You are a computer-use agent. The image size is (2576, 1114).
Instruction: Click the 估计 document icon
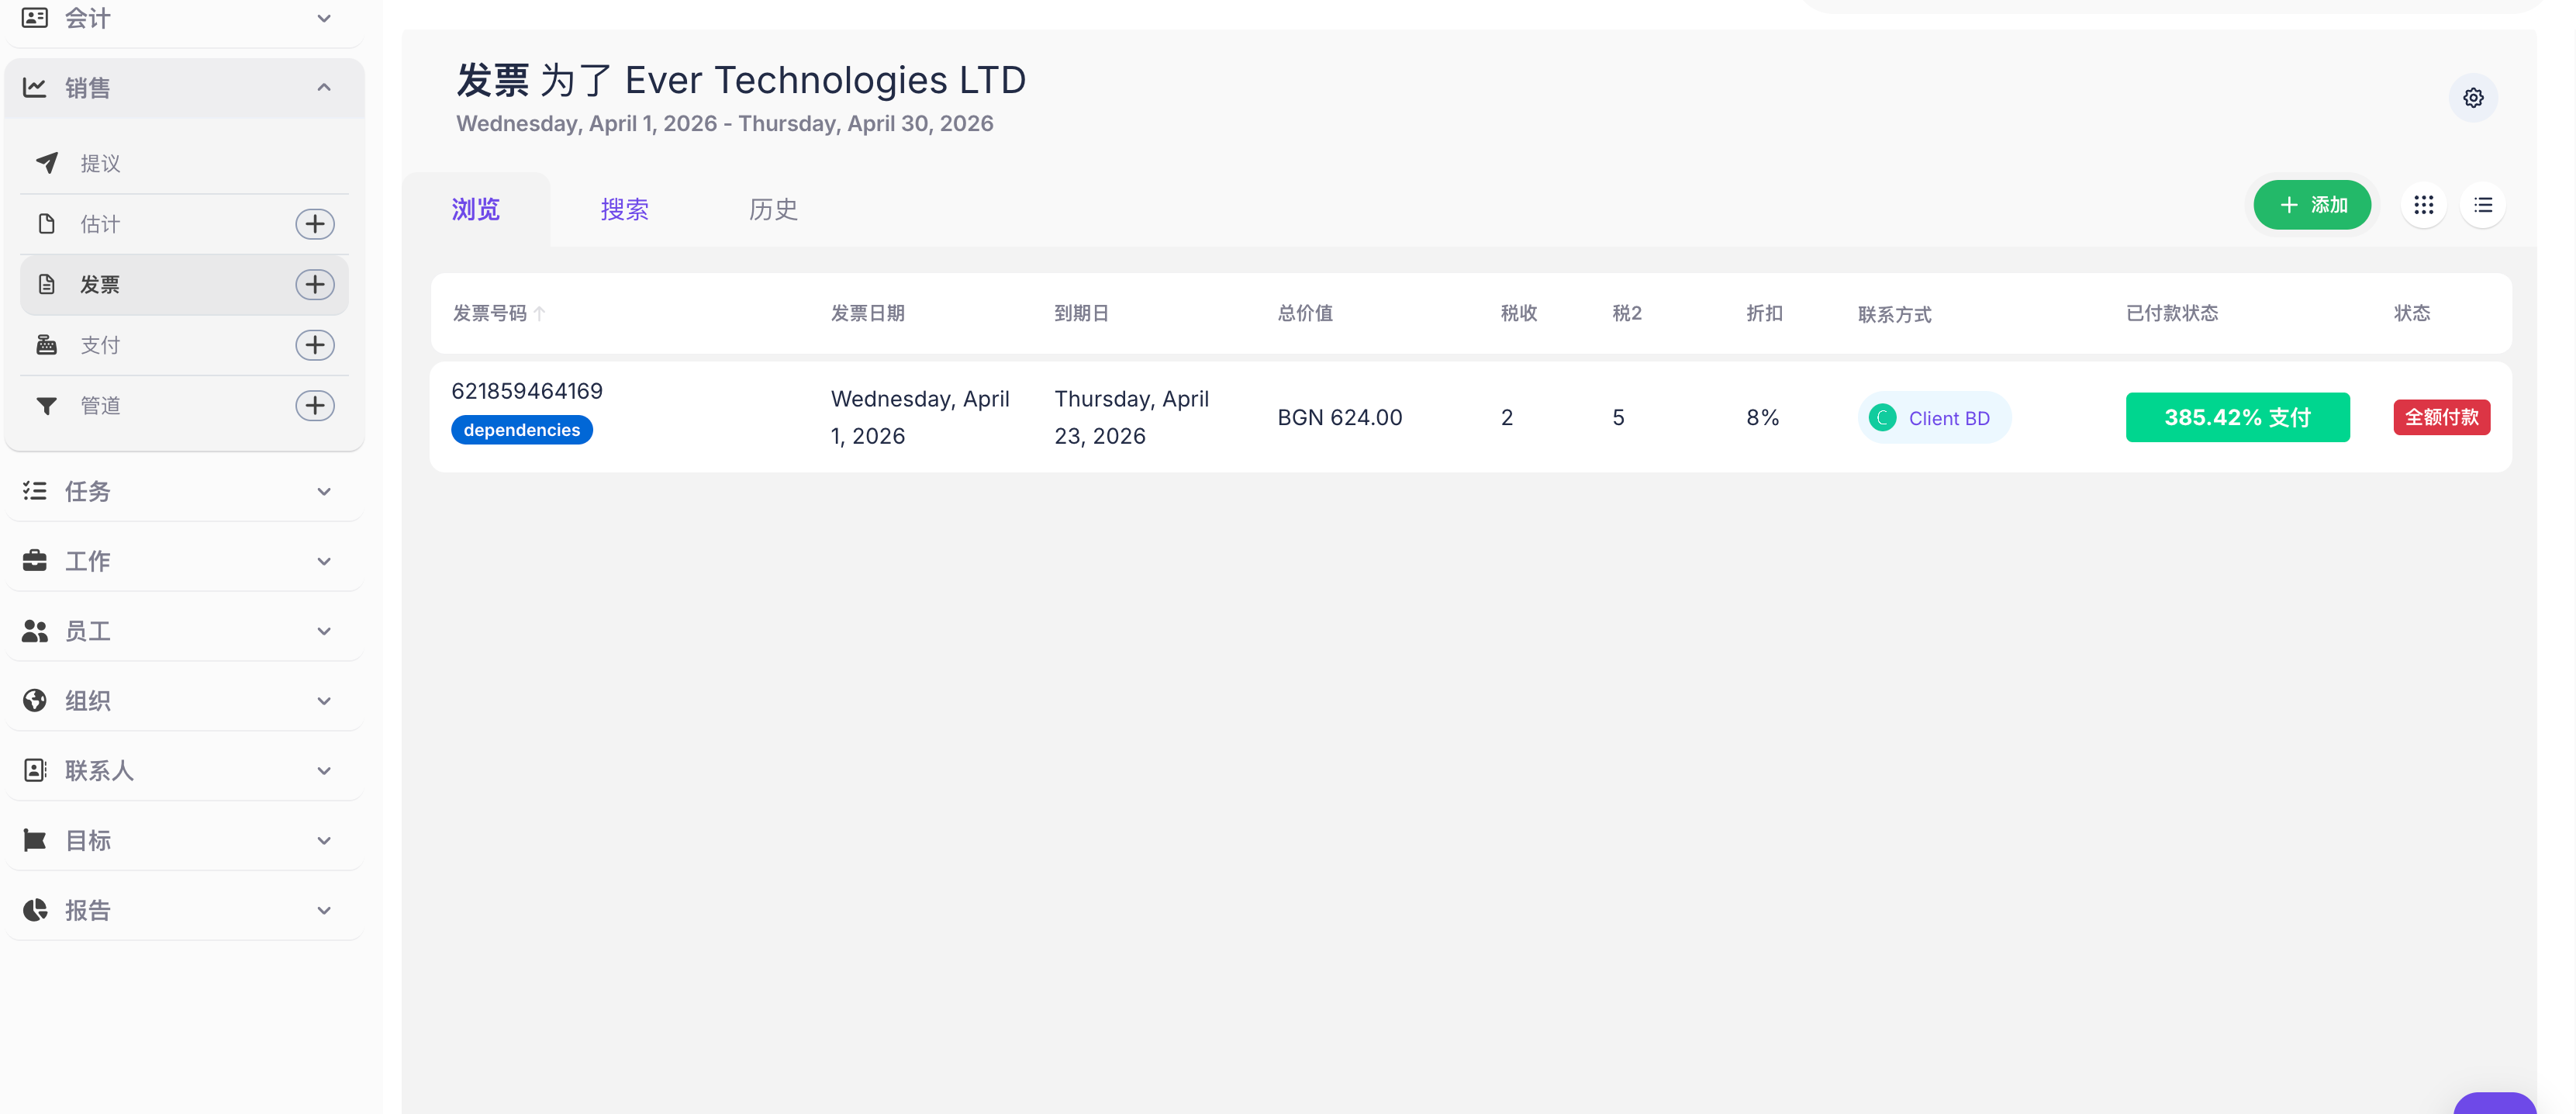pos(47,224)
